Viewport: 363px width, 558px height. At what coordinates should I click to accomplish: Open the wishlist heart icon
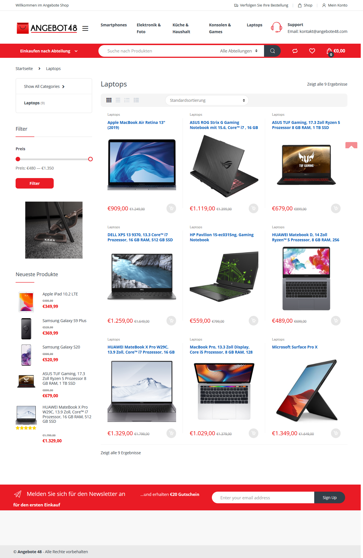point(312,51)
